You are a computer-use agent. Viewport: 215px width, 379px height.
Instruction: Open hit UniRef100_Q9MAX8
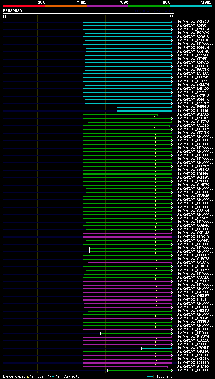(x=193, y=22)
